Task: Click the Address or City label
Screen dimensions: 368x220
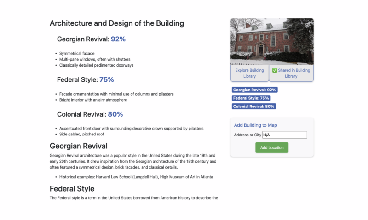Action: coord(247,135)
